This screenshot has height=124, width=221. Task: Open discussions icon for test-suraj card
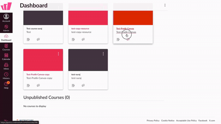[83, 85]
